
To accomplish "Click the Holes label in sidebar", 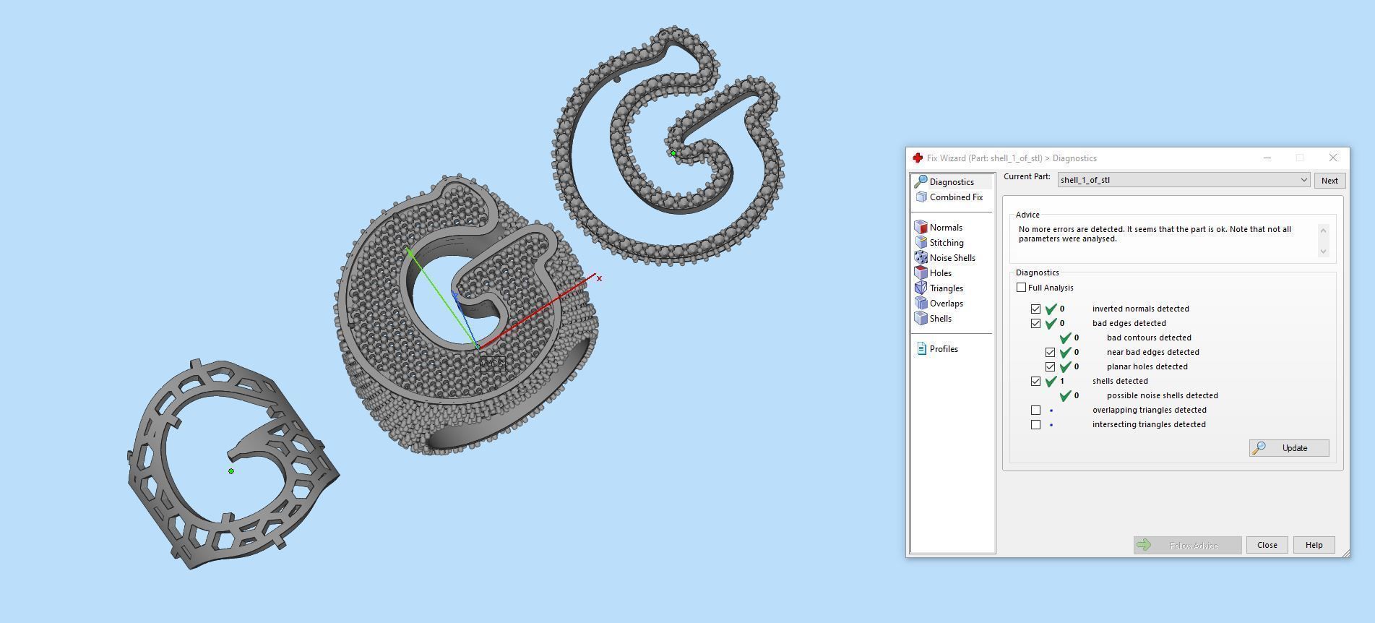I will coord(940,273).
